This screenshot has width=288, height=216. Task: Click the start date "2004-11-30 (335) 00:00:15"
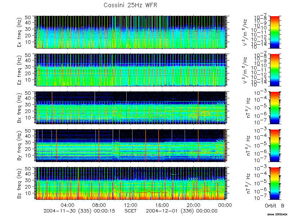click(x=79, y=211)
